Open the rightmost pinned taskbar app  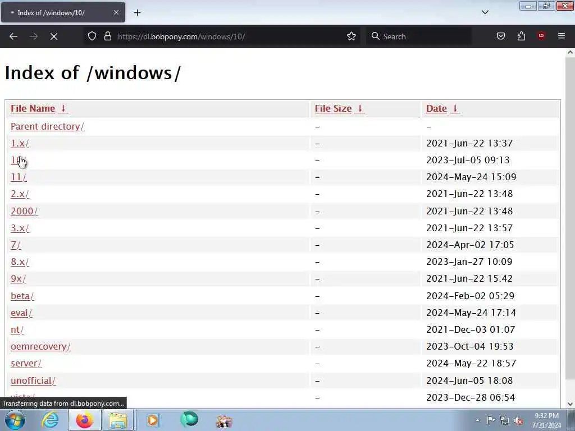(224, 421)
